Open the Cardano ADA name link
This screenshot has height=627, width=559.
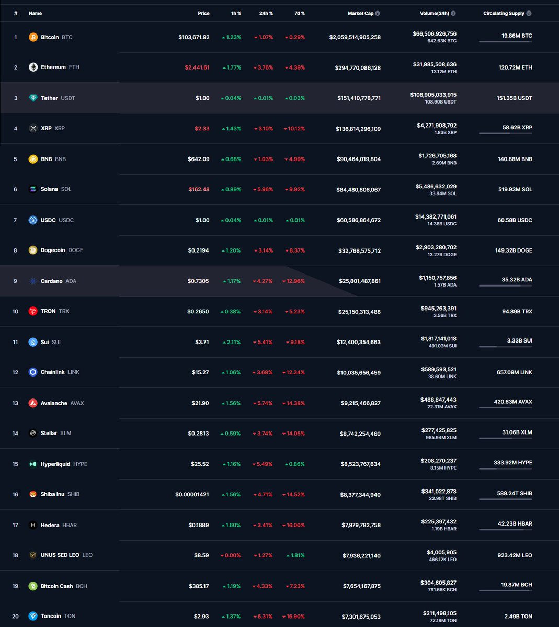[x=58, y=281]
